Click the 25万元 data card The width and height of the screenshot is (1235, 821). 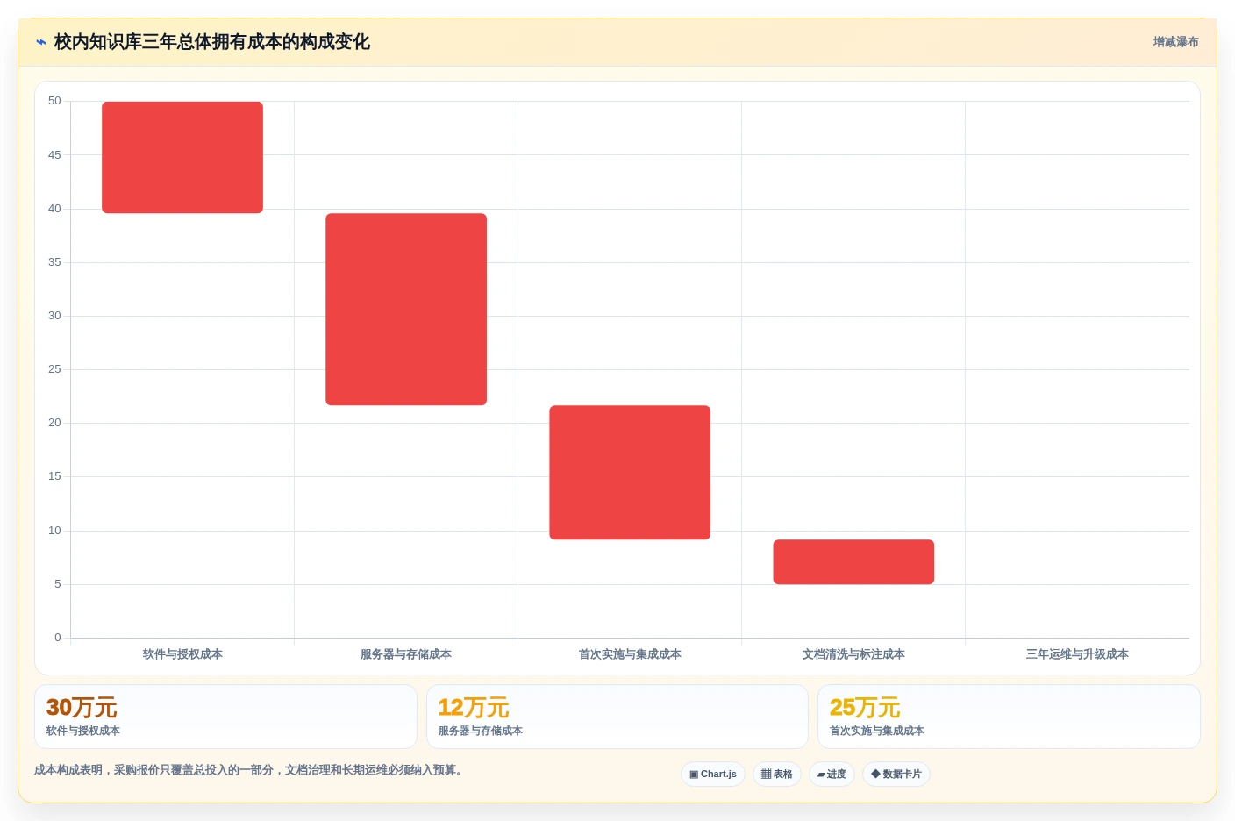1009,717
